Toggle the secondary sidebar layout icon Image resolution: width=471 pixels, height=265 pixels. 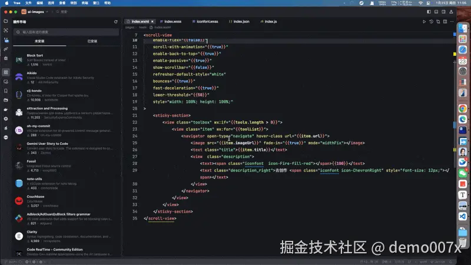[x=444, y=12]
